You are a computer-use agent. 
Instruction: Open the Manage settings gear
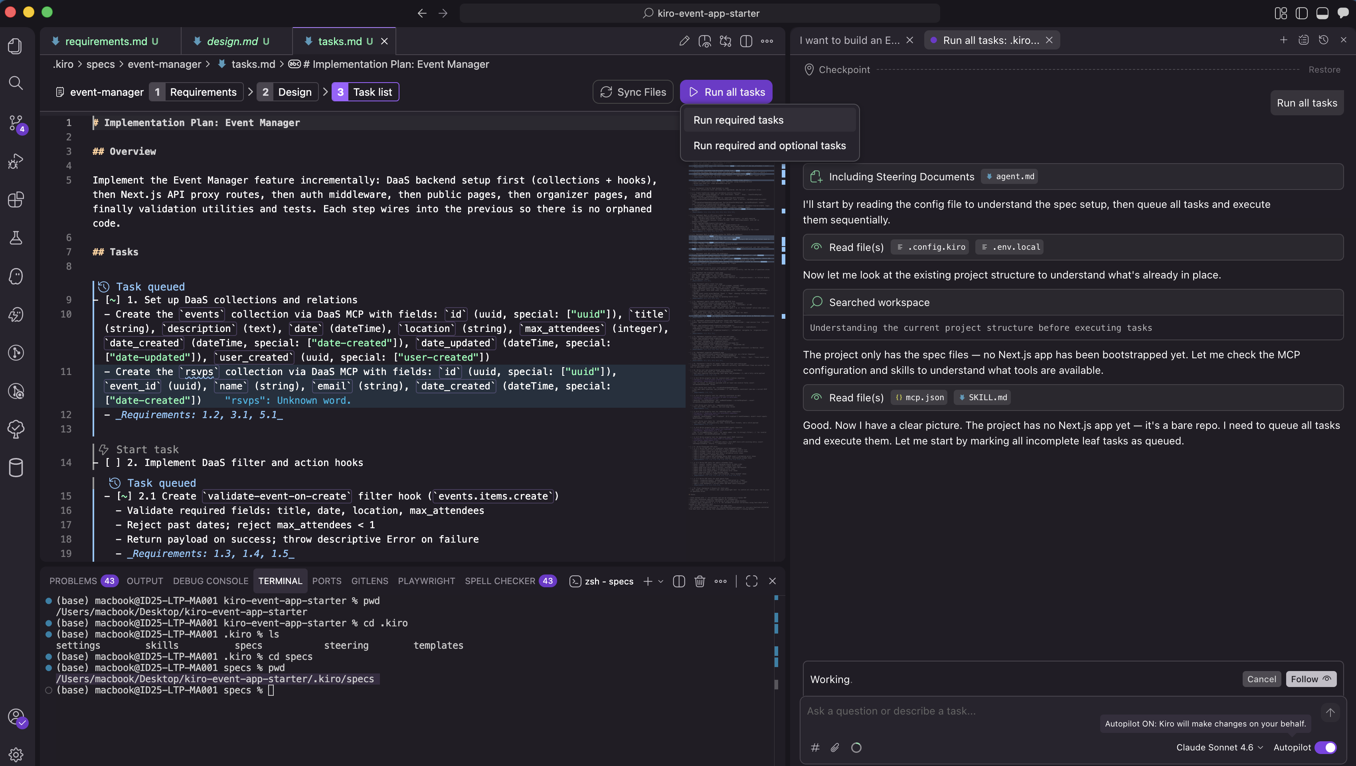click(x=16, y=754)
